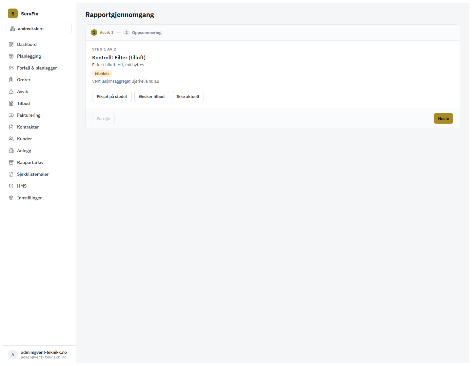Open the andreekstern organization selector

coord(39,29)
